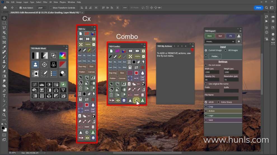Click the red square icon in TK9 Combo

tap(136, 73)
